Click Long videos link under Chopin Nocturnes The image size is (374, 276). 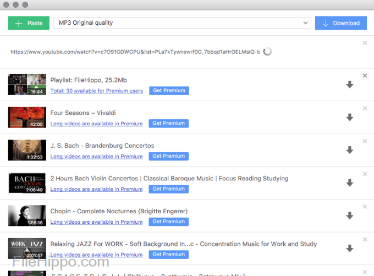coord(96,222)
